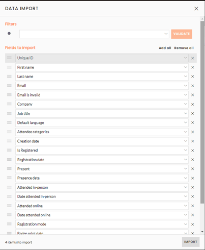Viewport: 205px width, 250px height.
Task: Grab the drag handle for Last name
Action: [9, 77]
